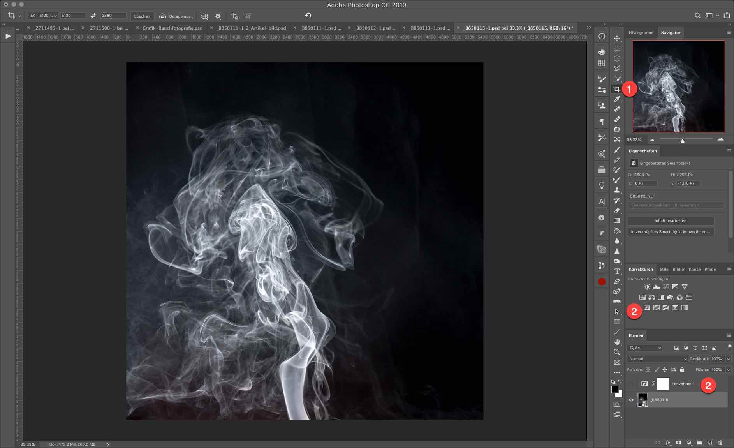Image resolution: width=734 pixels, height=448 pixels.
Task: Toggle filter for pixel layers
Action: [676, 348]
